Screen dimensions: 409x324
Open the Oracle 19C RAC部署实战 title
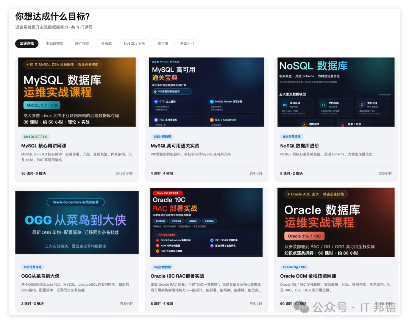[177, 276]
